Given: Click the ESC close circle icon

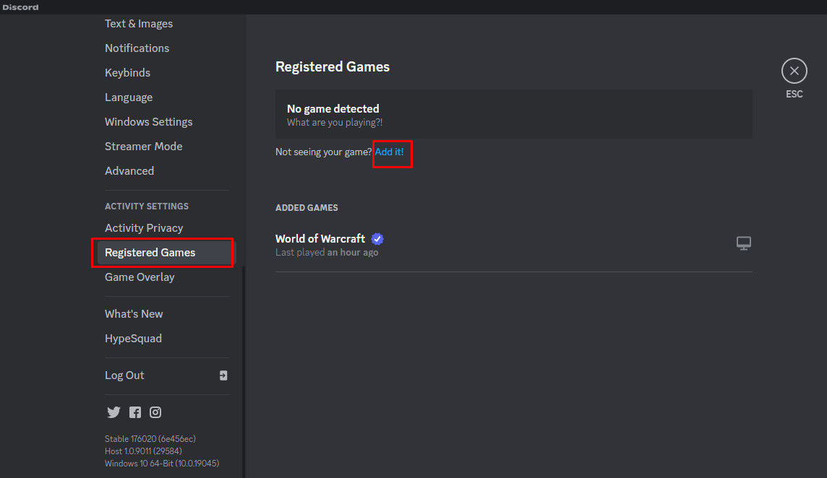Looking at the screenshot, I should click(794, 71).
